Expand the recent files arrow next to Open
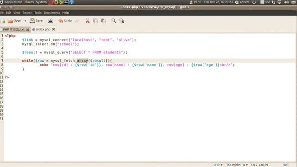Screen dimensions: 297x167 tap(25, 20)
